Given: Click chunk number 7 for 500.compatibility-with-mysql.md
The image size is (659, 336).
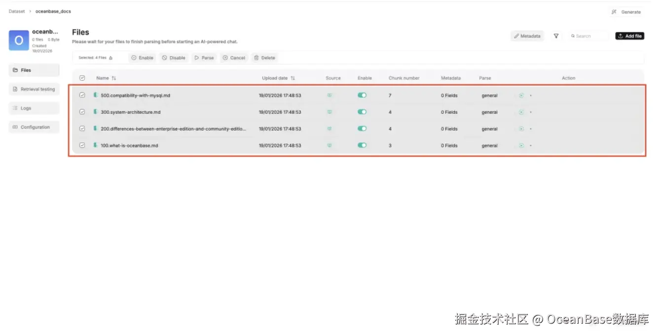Looking at the screenshot, I should pos(390,96).
